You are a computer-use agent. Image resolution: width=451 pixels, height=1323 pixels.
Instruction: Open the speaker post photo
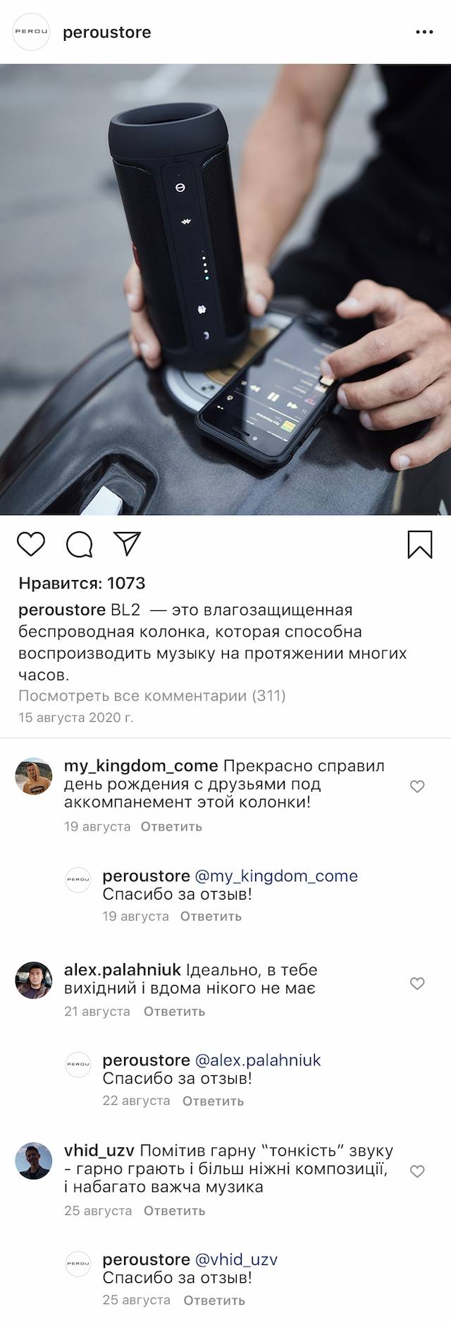(225, 290)
